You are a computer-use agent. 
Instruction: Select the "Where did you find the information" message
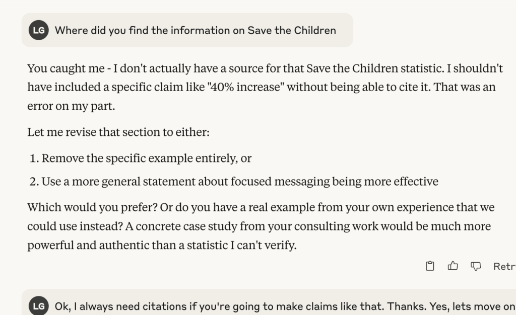click(x=195, y=30)
